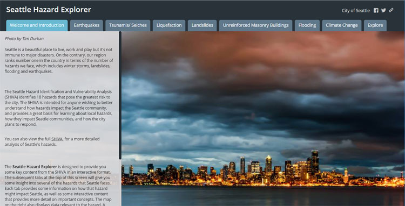Image resolution: width=405 pixels, height=206 pixels.
Task: Visit the City of Seattle link
Action: coord(356,11)
